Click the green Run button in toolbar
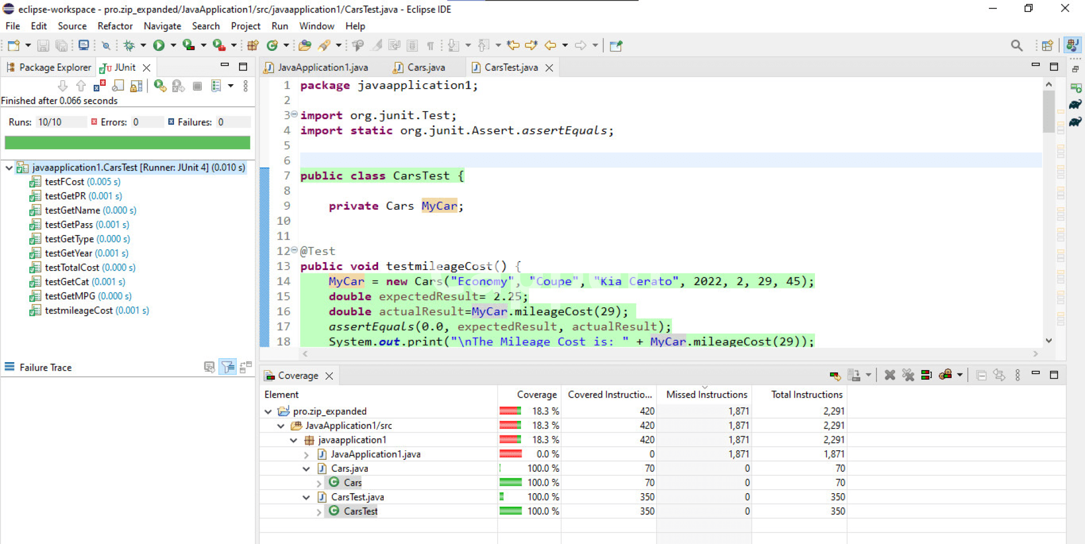Image resolution: width=1085 pixels, height=544 pixels. point(159,45)
